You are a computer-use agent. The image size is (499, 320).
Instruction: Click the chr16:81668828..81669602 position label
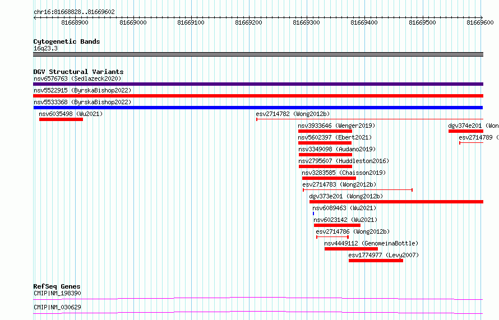click(74, 12)
